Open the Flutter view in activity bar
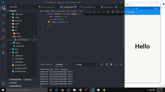This screenshot has height=92, width=165. 3,53
